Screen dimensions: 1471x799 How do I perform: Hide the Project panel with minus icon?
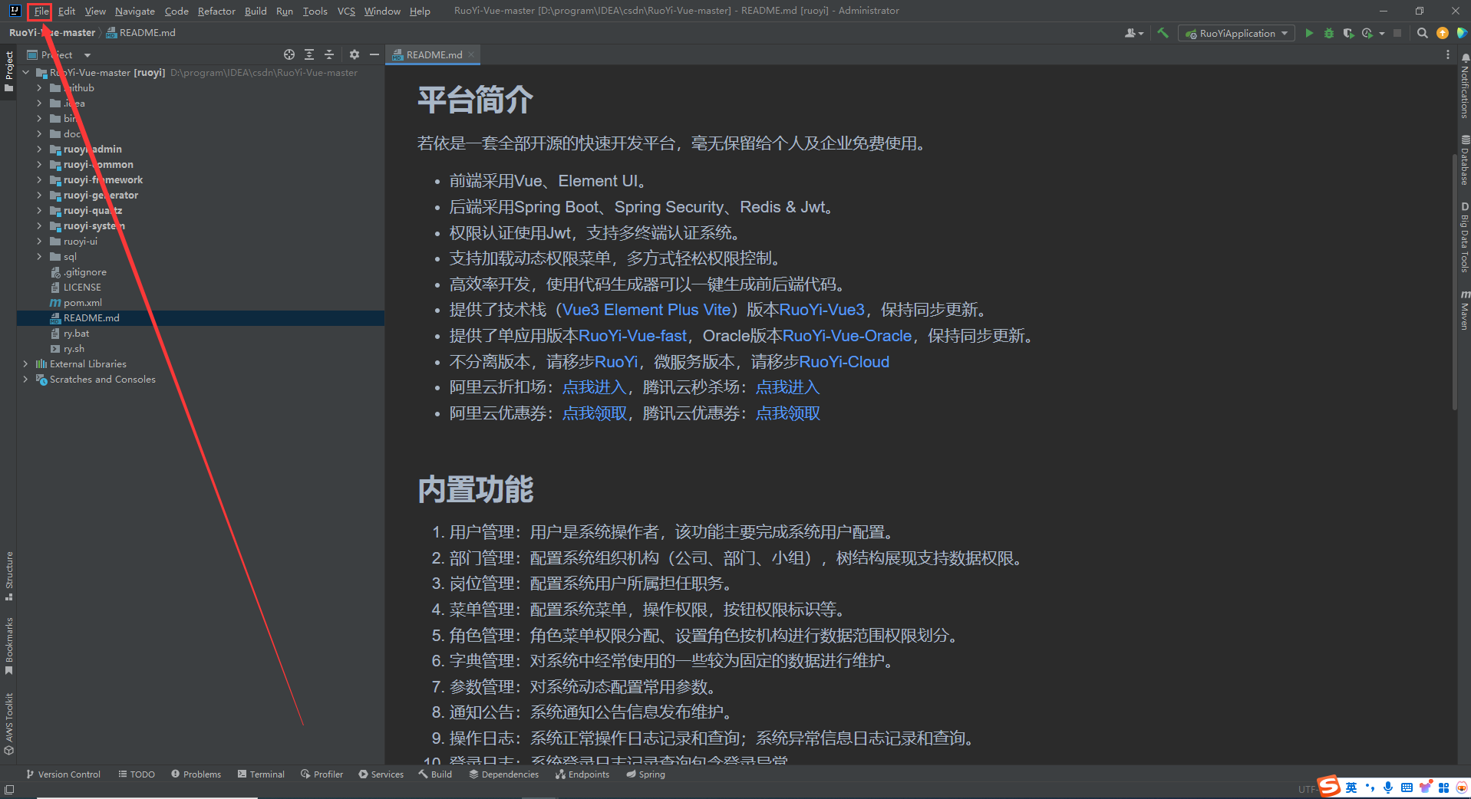click(x=374, y=54)
